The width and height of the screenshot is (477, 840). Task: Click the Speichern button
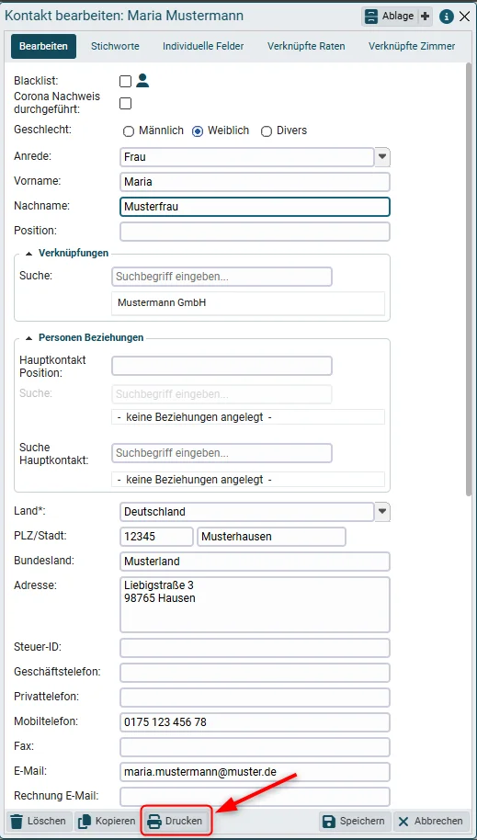tap(355, 821)
